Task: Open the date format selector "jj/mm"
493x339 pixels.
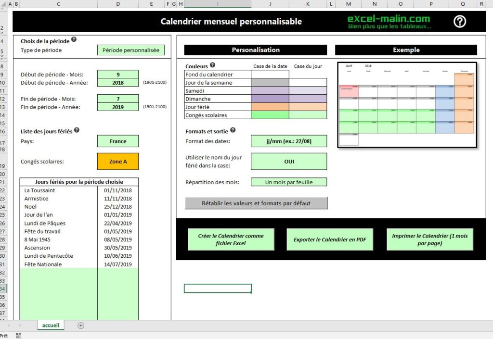Action: click(x=288, y=141)
